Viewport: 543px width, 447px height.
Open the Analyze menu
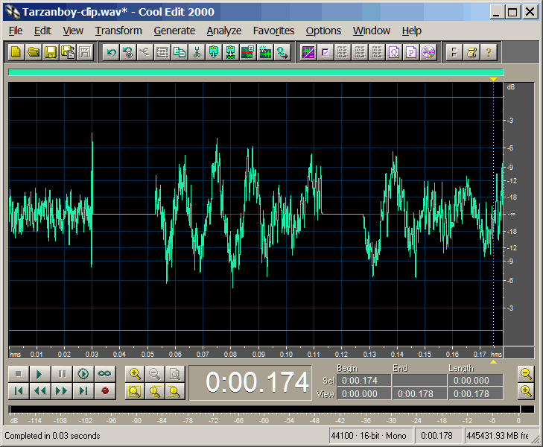coord(223,31)
